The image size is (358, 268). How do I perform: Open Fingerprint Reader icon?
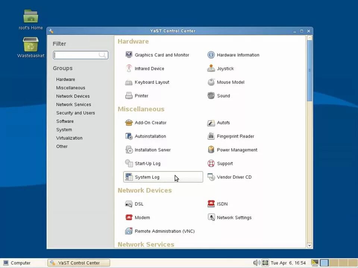pos(211,136)
